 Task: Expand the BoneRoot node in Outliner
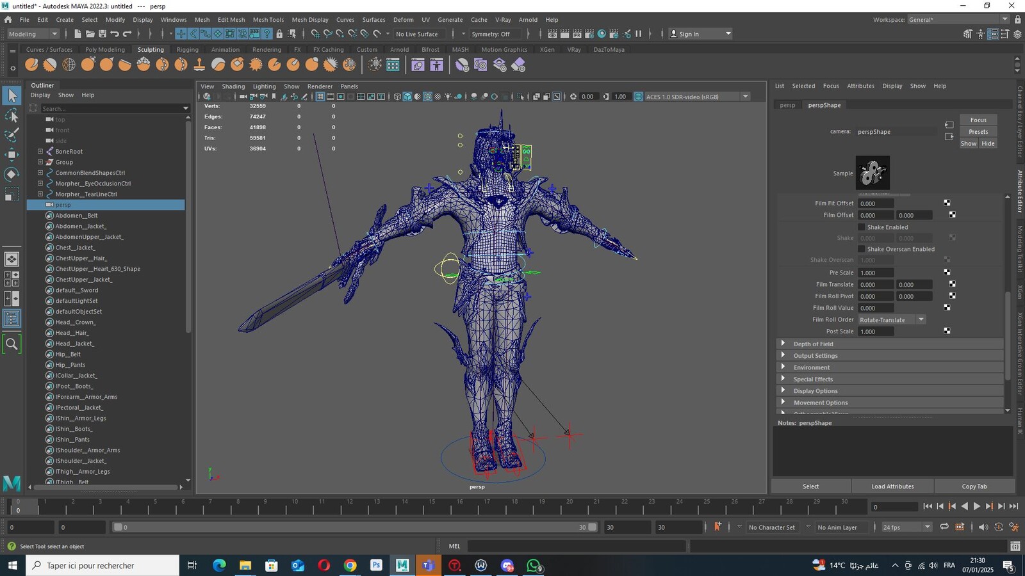pyautogui.click(x=40, y=152)
